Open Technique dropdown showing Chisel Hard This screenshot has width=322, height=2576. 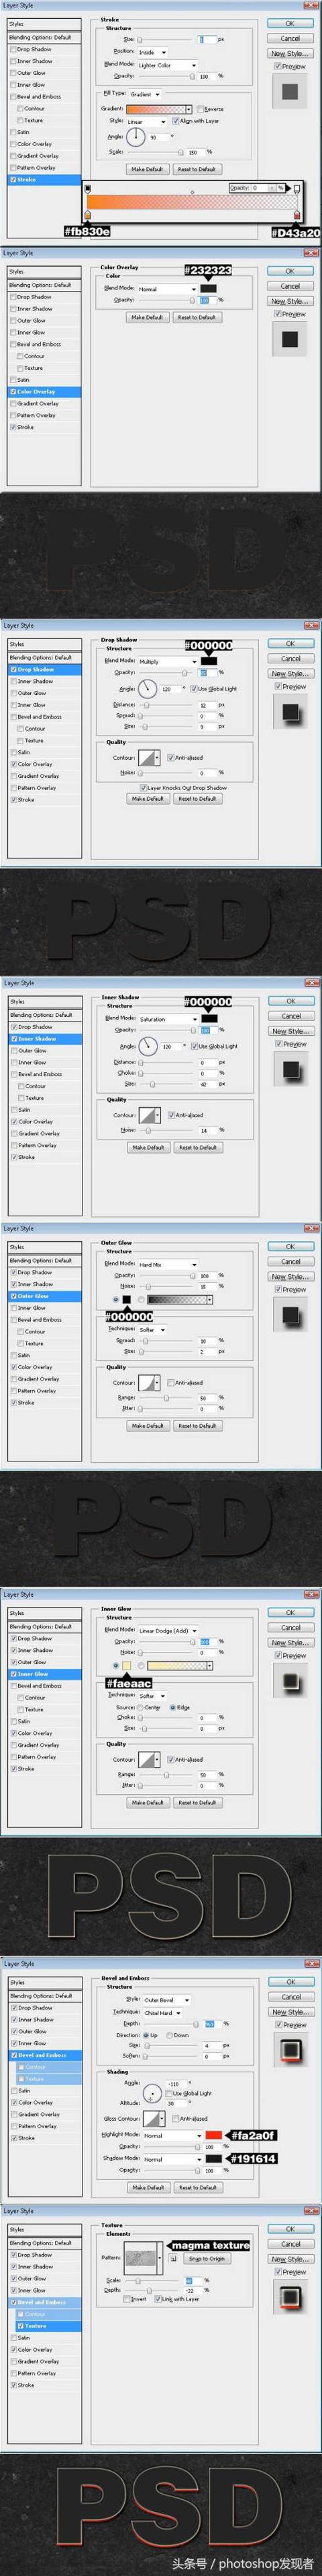pyautogui.click(x=164, y=2012)
